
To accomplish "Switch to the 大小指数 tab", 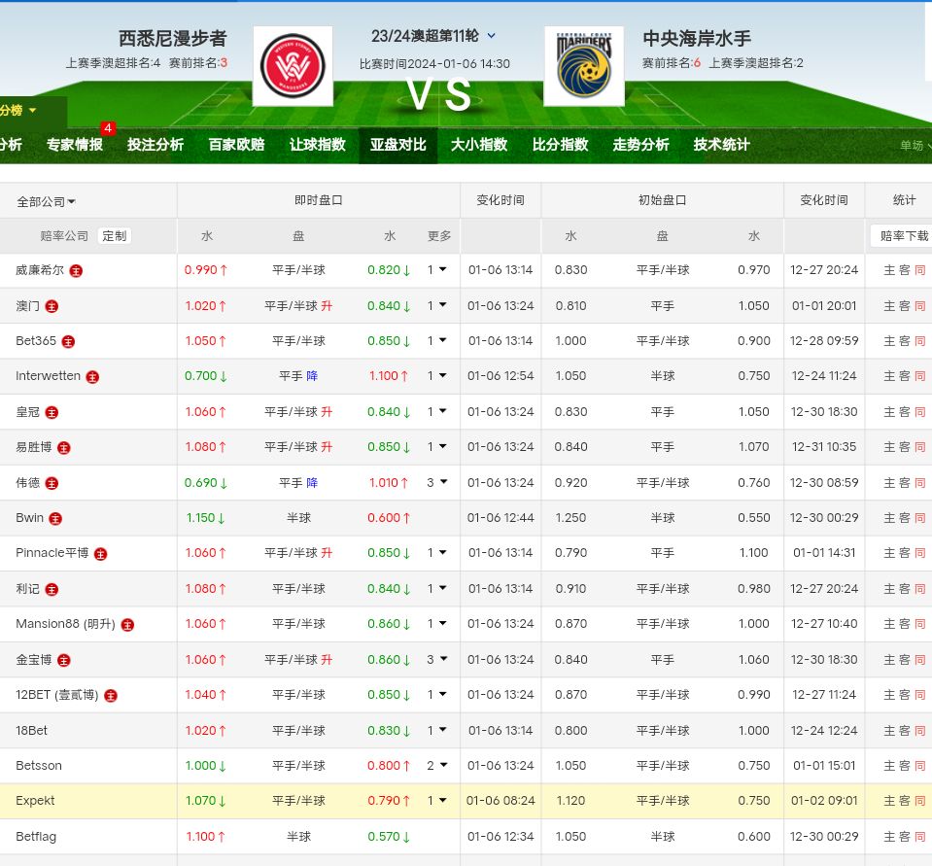I will [x=478, y=145].
